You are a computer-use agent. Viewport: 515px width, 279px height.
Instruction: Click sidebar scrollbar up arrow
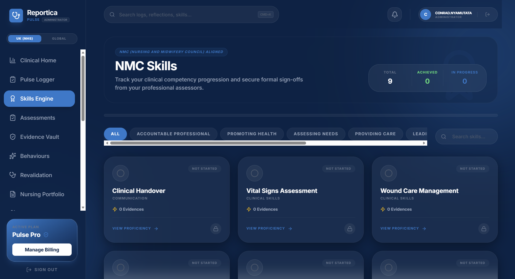(83, 52)
